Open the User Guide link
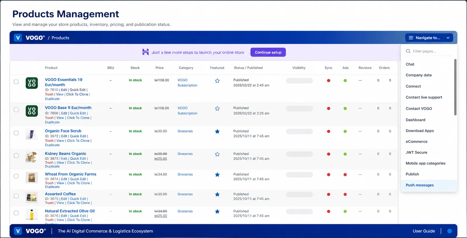Viewport: 467px width, 238px height. [424, 231]
